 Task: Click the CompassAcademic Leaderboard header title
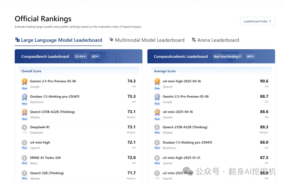click(181, 56)
